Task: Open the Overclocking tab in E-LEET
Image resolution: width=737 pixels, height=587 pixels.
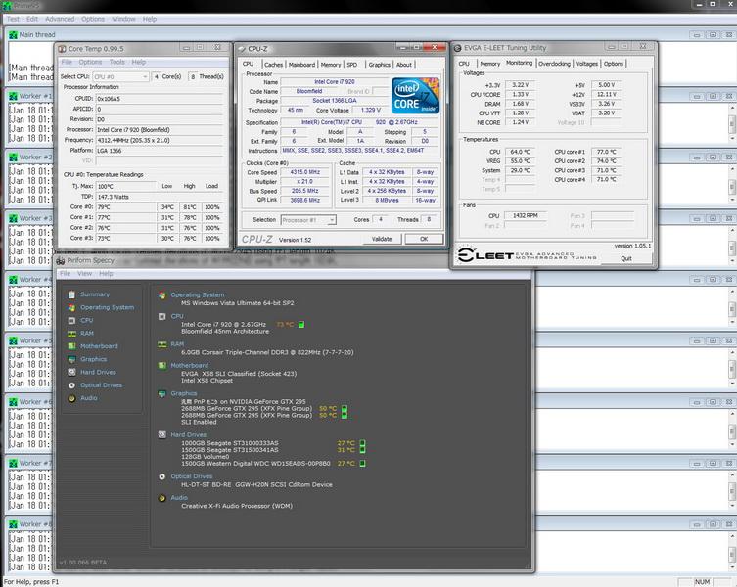Action: 554,64
